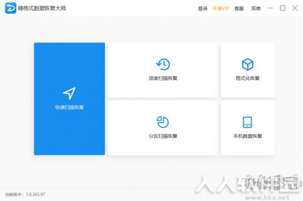303x201 pixels.
Task: Select the paper-plane quick scan icon
Action: tap(69, 93)
